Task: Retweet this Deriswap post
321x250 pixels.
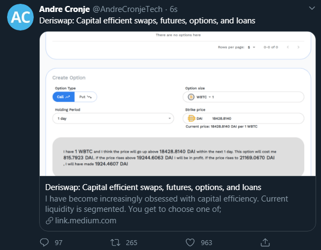Action: tap(115, 242)
